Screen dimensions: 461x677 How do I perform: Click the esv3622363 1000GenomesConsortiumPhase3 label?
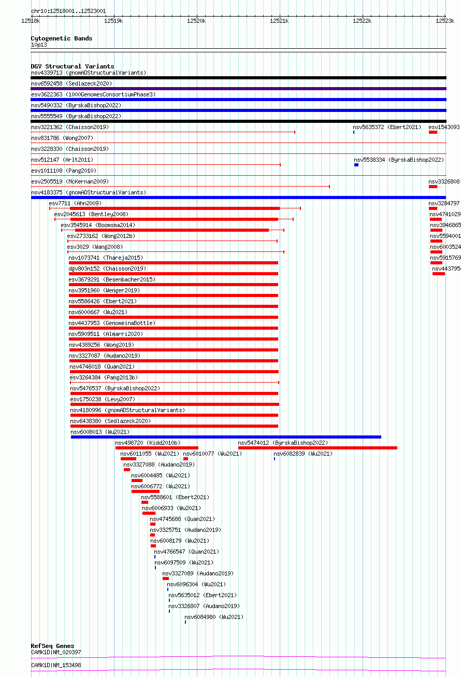point(93,94)
